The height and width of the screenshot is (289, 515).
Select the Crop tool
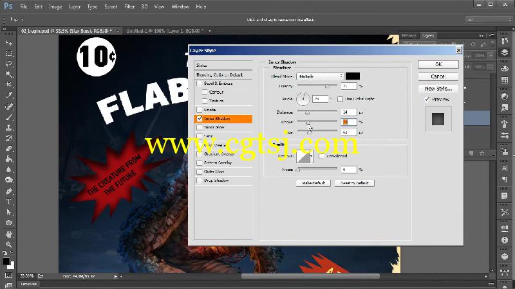point(9,85)
